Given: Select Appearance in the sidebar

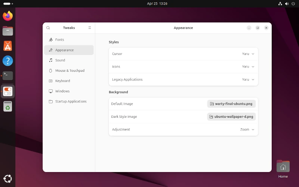Looking at the screenshot, I should (69, 50).
